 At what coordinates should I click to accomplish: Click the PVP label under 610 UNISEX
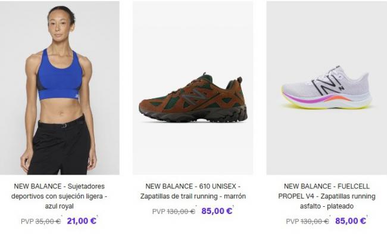[x=159, y=212]
